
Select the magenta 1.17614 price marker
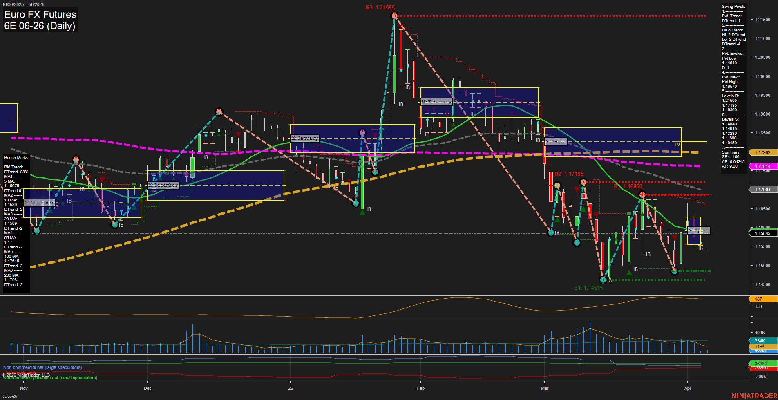(x=762, y=166)
